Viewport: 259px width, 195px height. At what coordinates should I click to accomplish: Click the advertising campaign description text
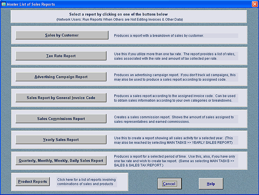click(175, 77)
